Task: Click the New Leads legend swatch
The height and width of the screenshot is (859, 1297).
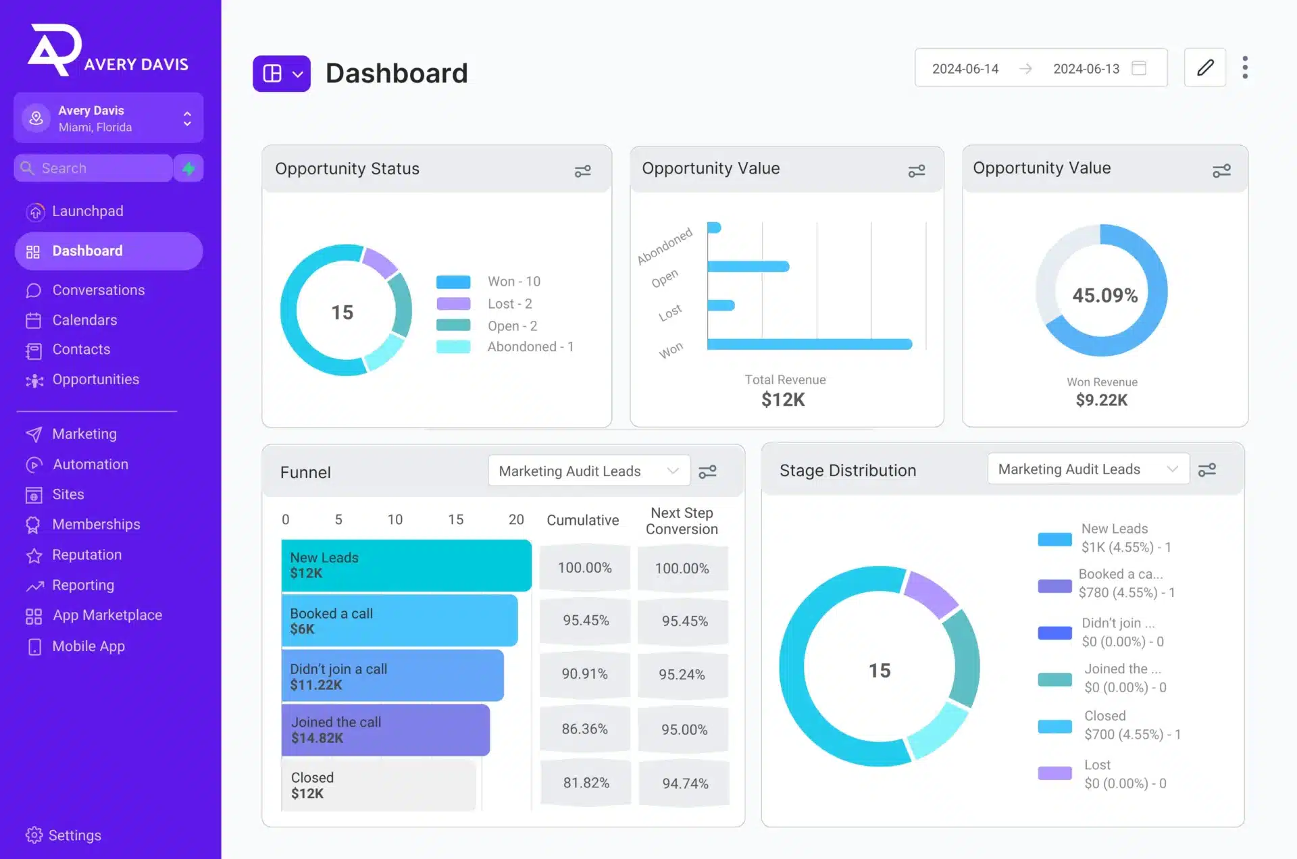Action: 1054,539
